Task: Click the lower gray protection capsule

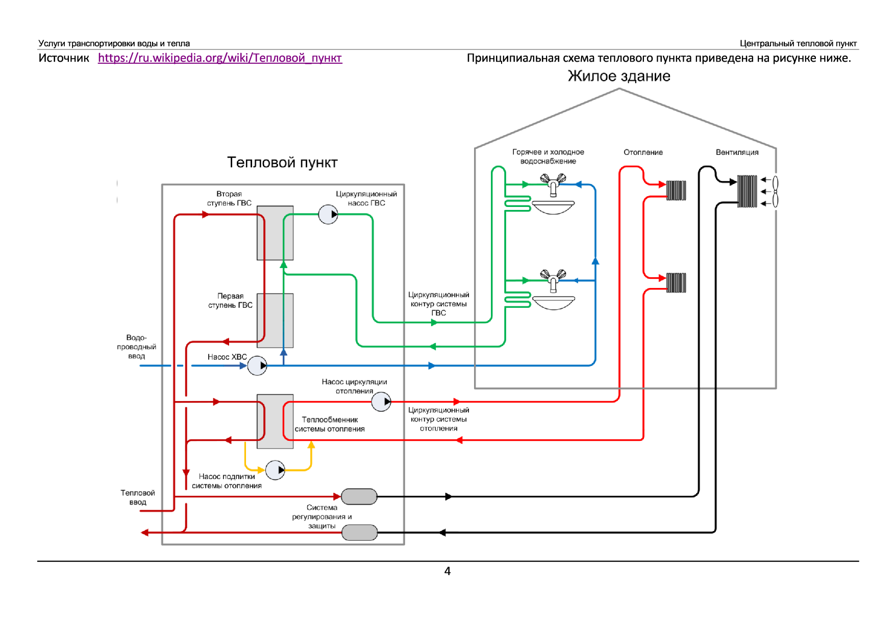Action: point(359,533)
